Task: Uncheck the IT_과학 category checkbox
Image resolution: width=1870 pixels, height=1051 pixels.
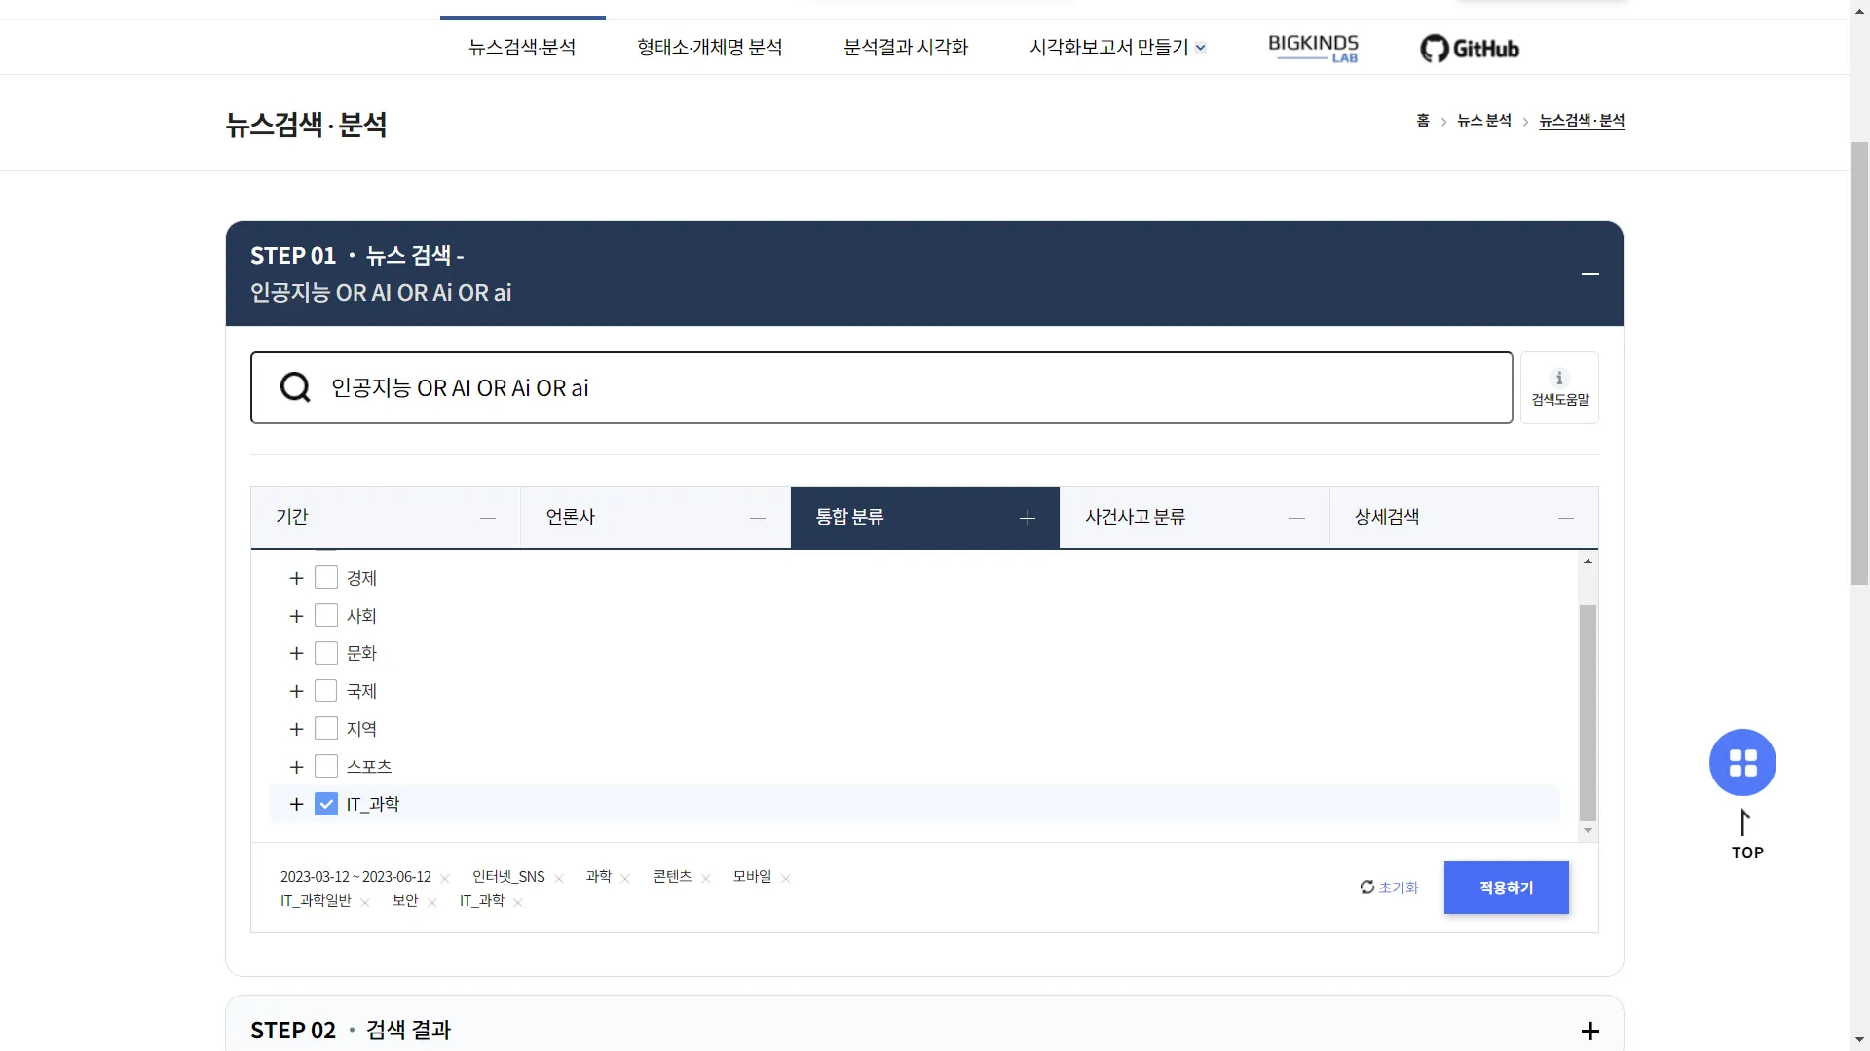Action: point(326,804)
